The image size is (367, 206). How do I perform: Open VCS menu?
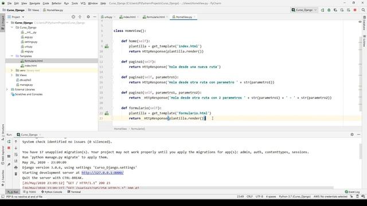pos(83,3)
